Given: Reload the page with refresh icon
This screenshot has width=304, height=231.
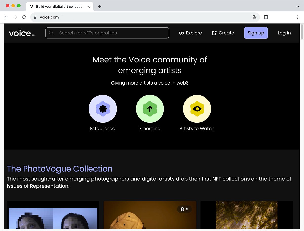Looking at the screenshot, I should click(24, 17).
